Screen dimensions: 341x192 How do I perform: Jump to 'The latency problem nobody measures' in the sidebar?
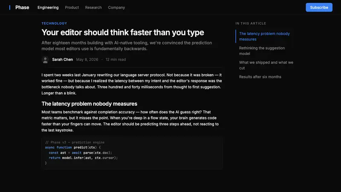(264, 36)
